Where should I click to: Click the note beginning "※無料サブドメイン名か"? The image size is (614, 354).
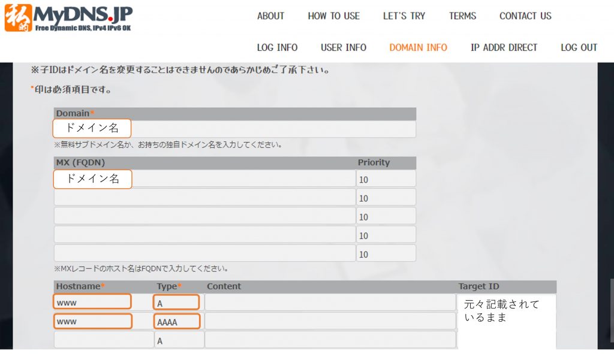point(168,144)
